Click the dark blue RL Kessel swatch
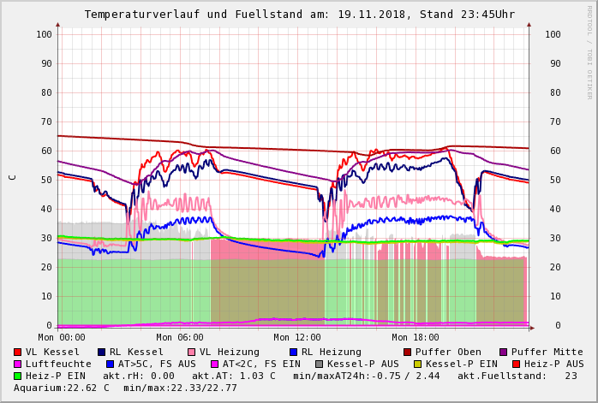 [102, 352]
